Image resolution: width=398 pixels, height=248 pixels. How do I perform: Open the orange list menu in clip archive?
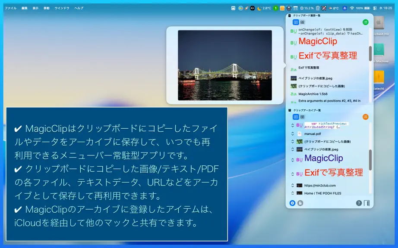point(365,117)
